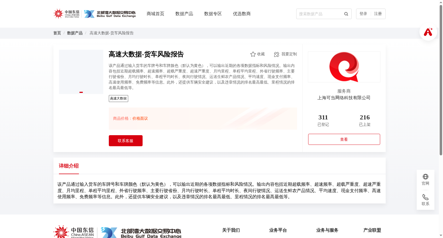443x238 pixels.
Task: Click the scrollbar up arrow
Action: click(441, 2)
